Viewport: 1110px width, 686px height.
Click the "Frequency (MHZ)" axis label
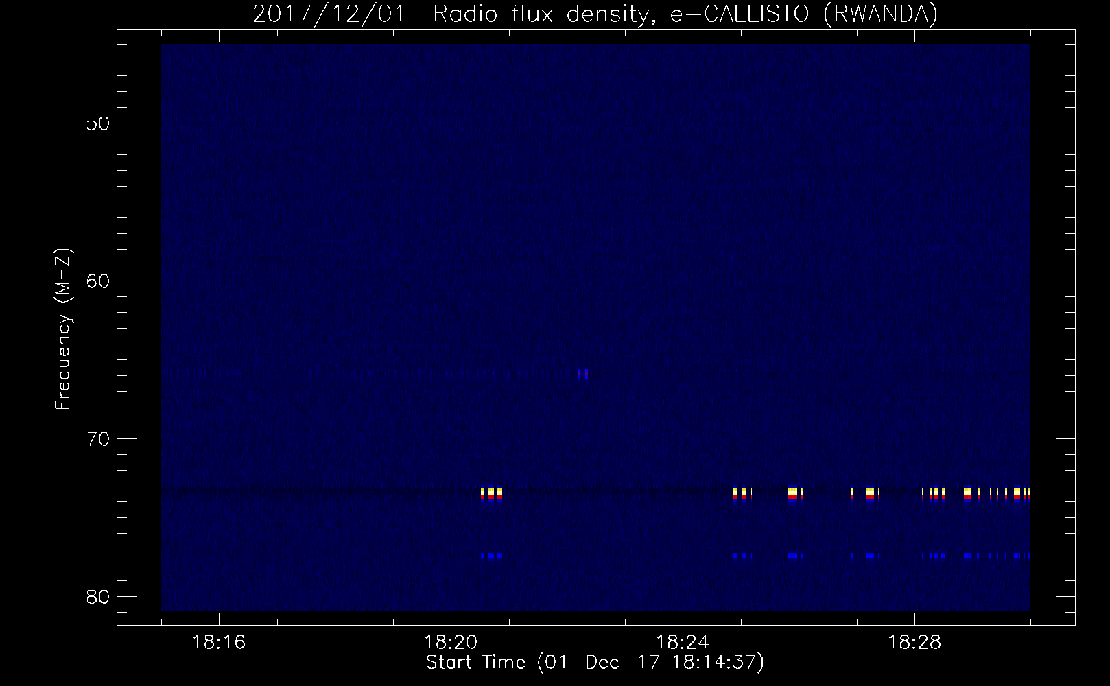coord(64,329)
